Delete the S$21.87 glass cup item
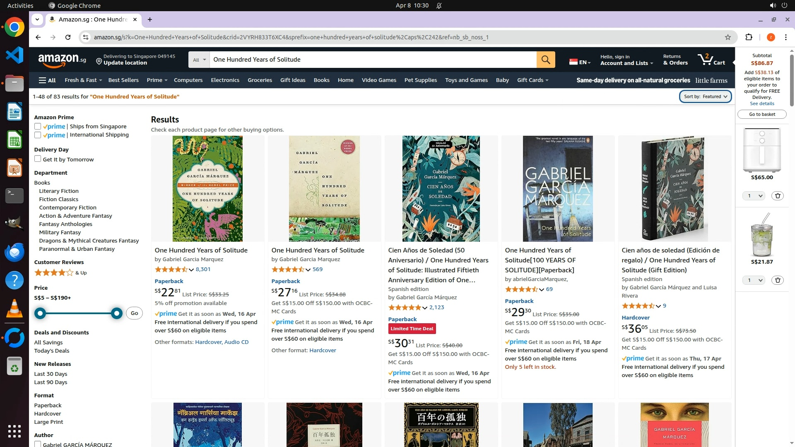This screenshot has height=447, width=795. [x=777, y=280]
